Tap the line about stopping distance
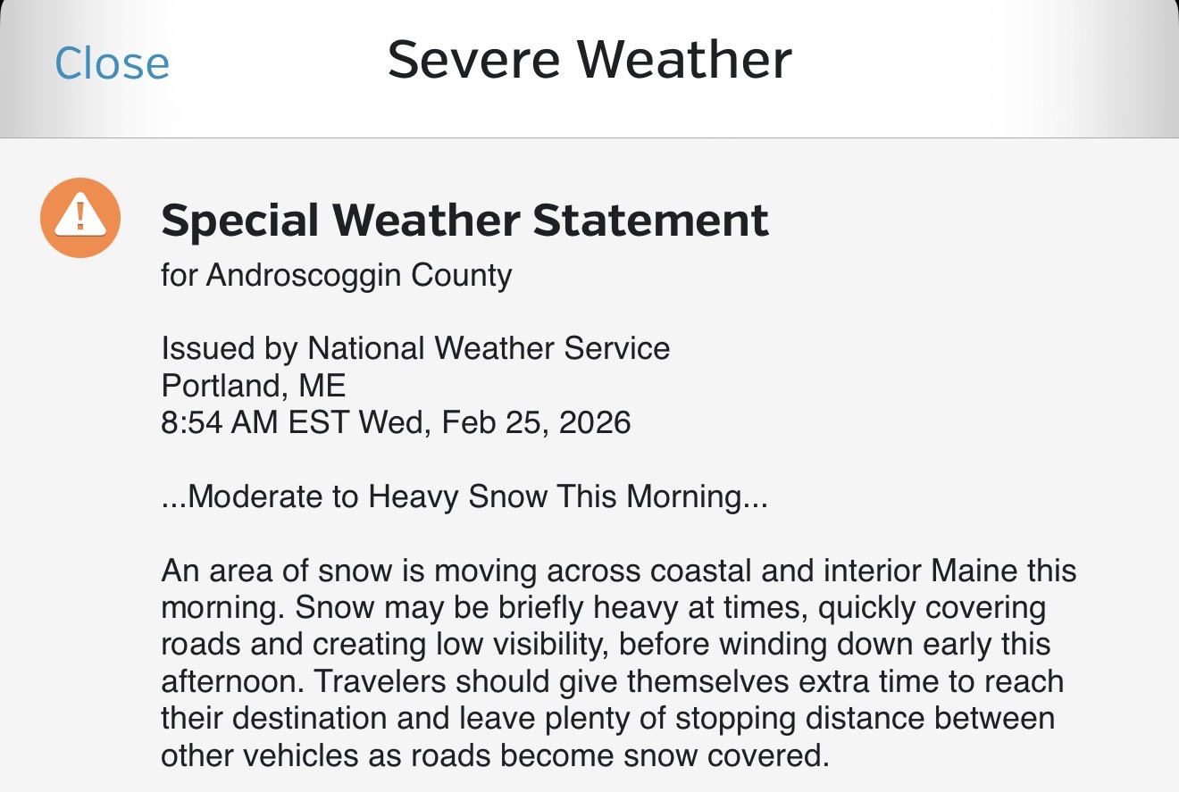Image resolution: width=1179 pixels, height=792 pixels. coord(607,719)
